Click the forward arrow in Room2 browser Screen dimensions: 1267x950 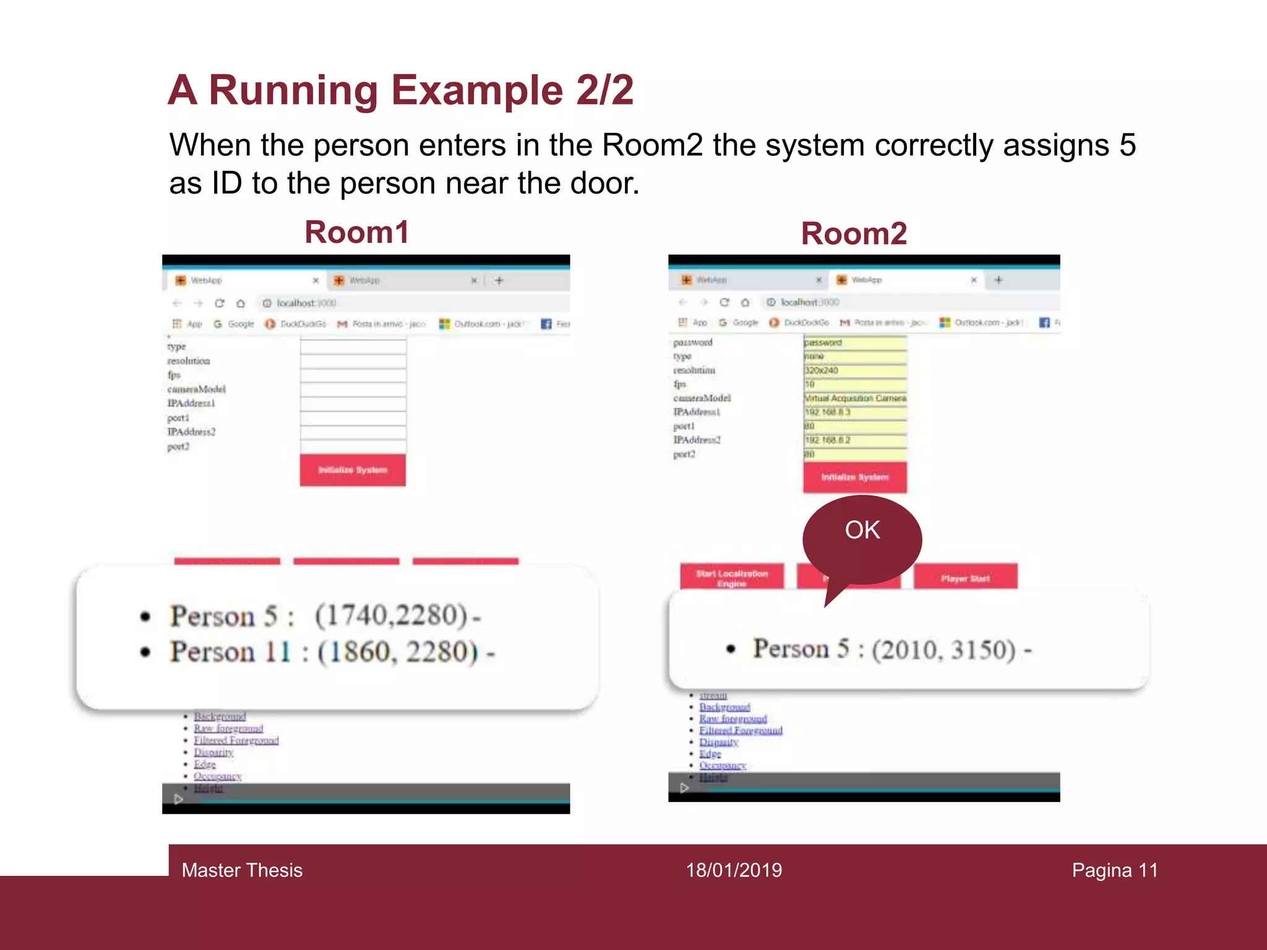point(704,302)
